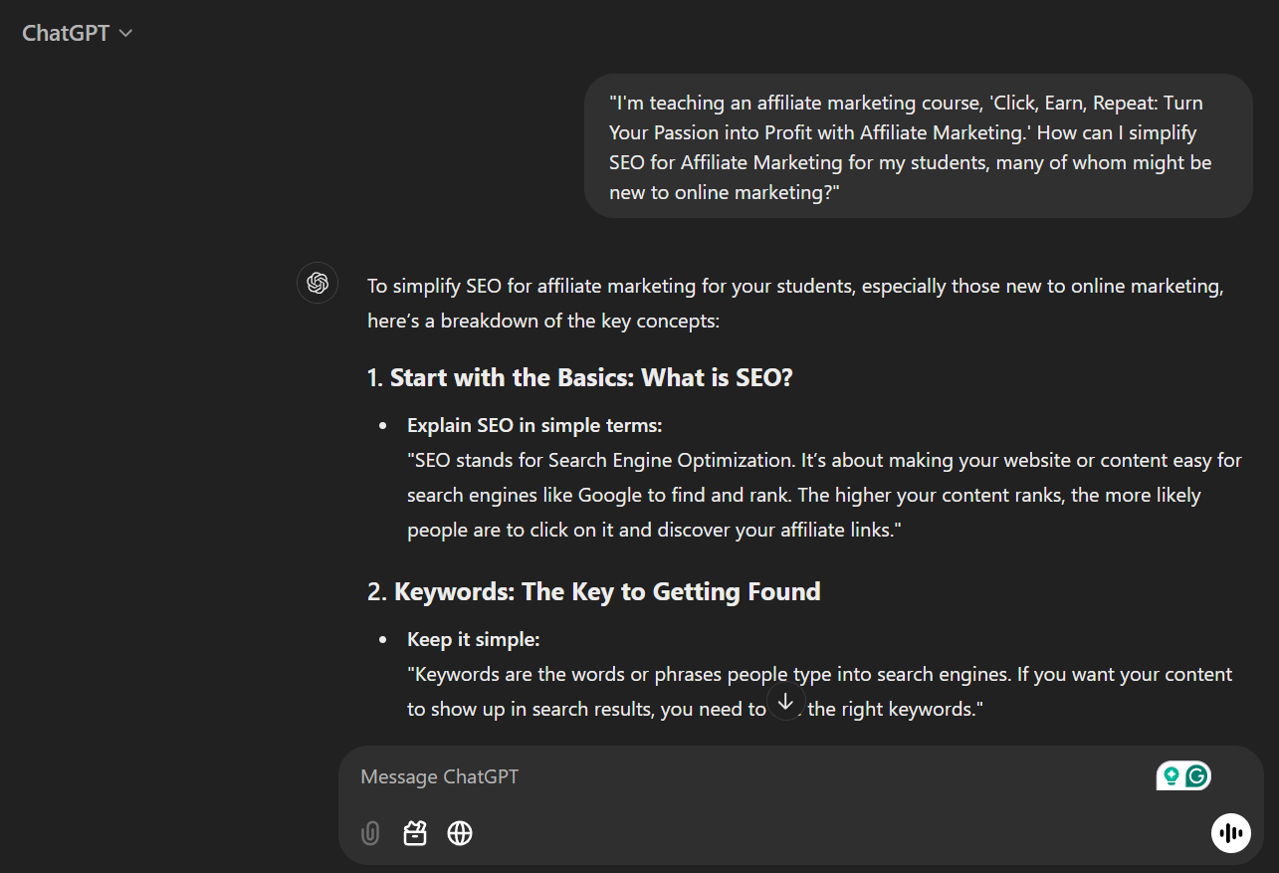
Task: Click the paperclip attach files icon
Action: coord(370,833)
